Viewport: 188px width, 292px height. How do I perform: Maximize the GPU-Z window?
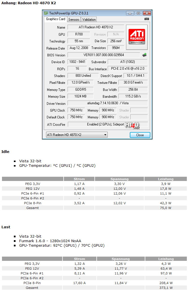click(x=138, y=13)
